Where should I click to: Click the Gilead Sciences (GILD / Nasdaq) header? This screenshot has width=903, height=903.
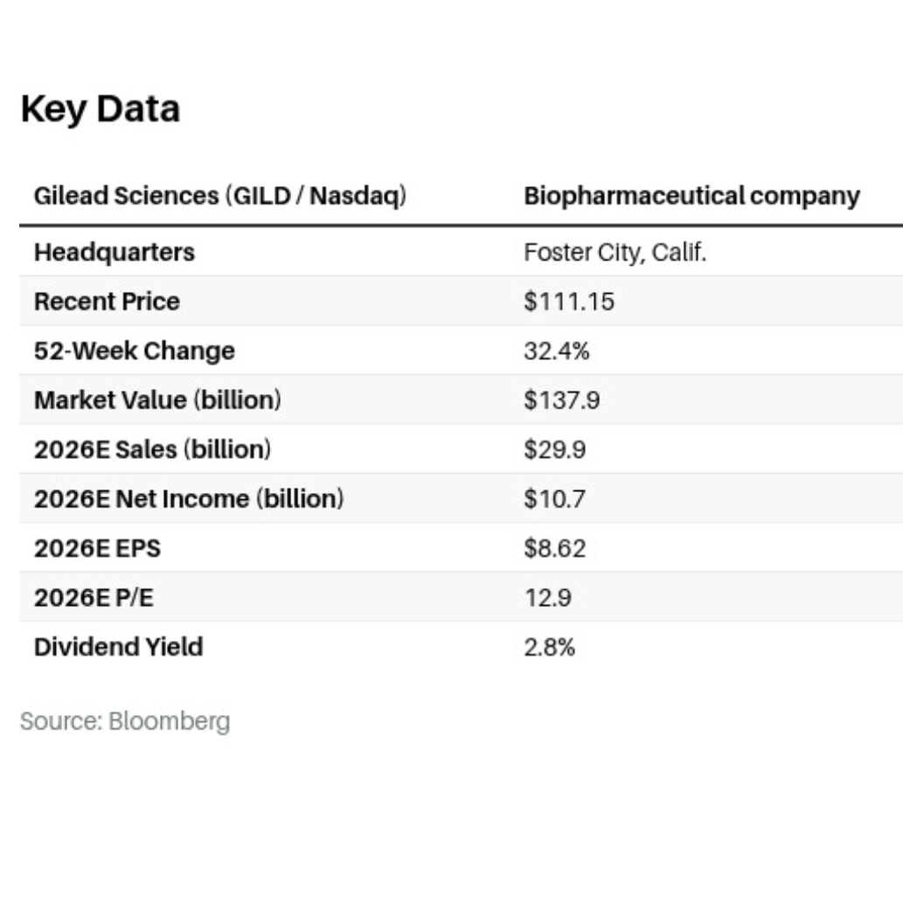(220, 196)
